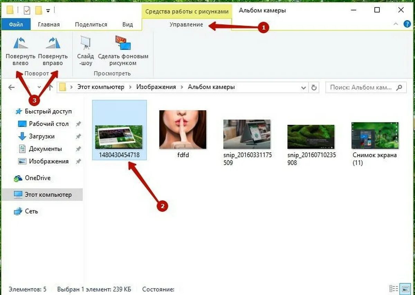The image size is (415, 295).
Task: Click the Properties checkmark in quick access toolbar
Action: pyautogui.click(x=27, y=11)
